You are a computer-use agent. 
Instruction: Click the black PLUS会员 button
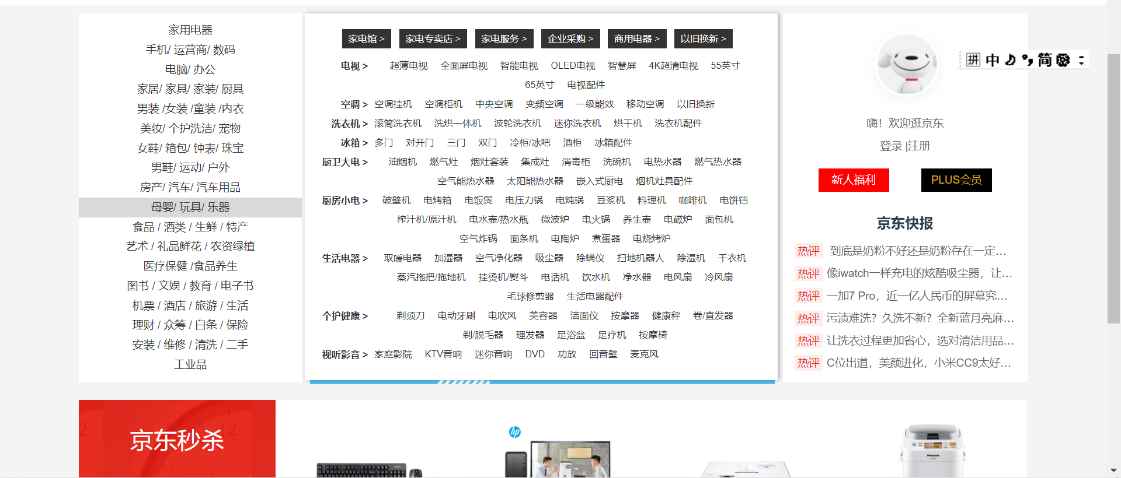pyautogui.click(x=956, y=180)
